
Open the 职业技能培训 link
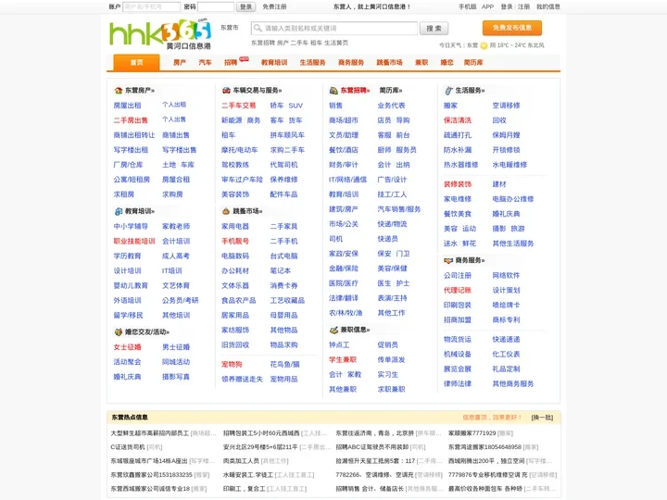click(134, 241)
